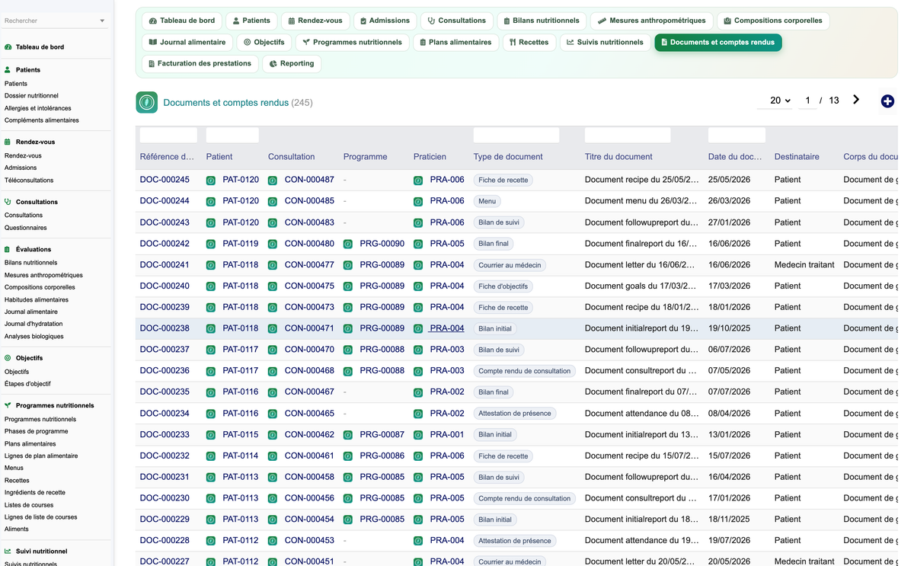The height and width of the screenshot is (566, 914).
Task: Click the Programmes nutritionnels sidebar plant icon
Action: coord(8,406)
